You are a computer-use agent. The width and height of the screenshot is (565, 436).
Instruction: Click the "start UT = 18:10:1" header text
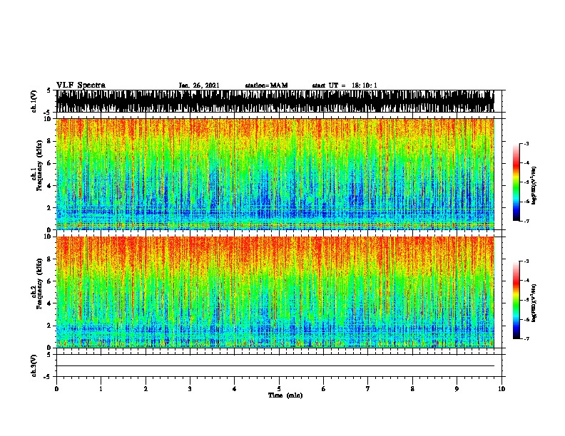point(345,85)
